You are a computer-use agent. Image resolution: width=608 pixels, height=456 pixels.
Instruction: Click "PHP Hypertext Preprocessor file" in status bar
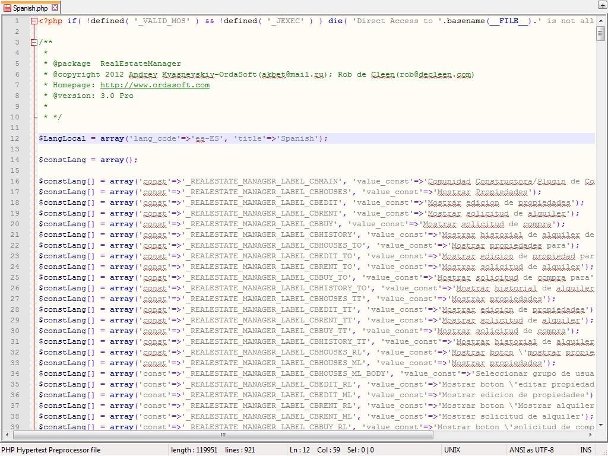pyautogui.click(x=51, y=450)
